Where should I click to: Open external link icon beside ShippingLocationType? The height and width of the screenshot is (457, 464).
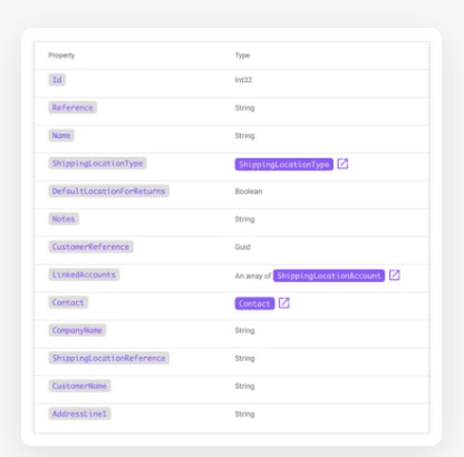pyautogui.click(x=342, y=164)
